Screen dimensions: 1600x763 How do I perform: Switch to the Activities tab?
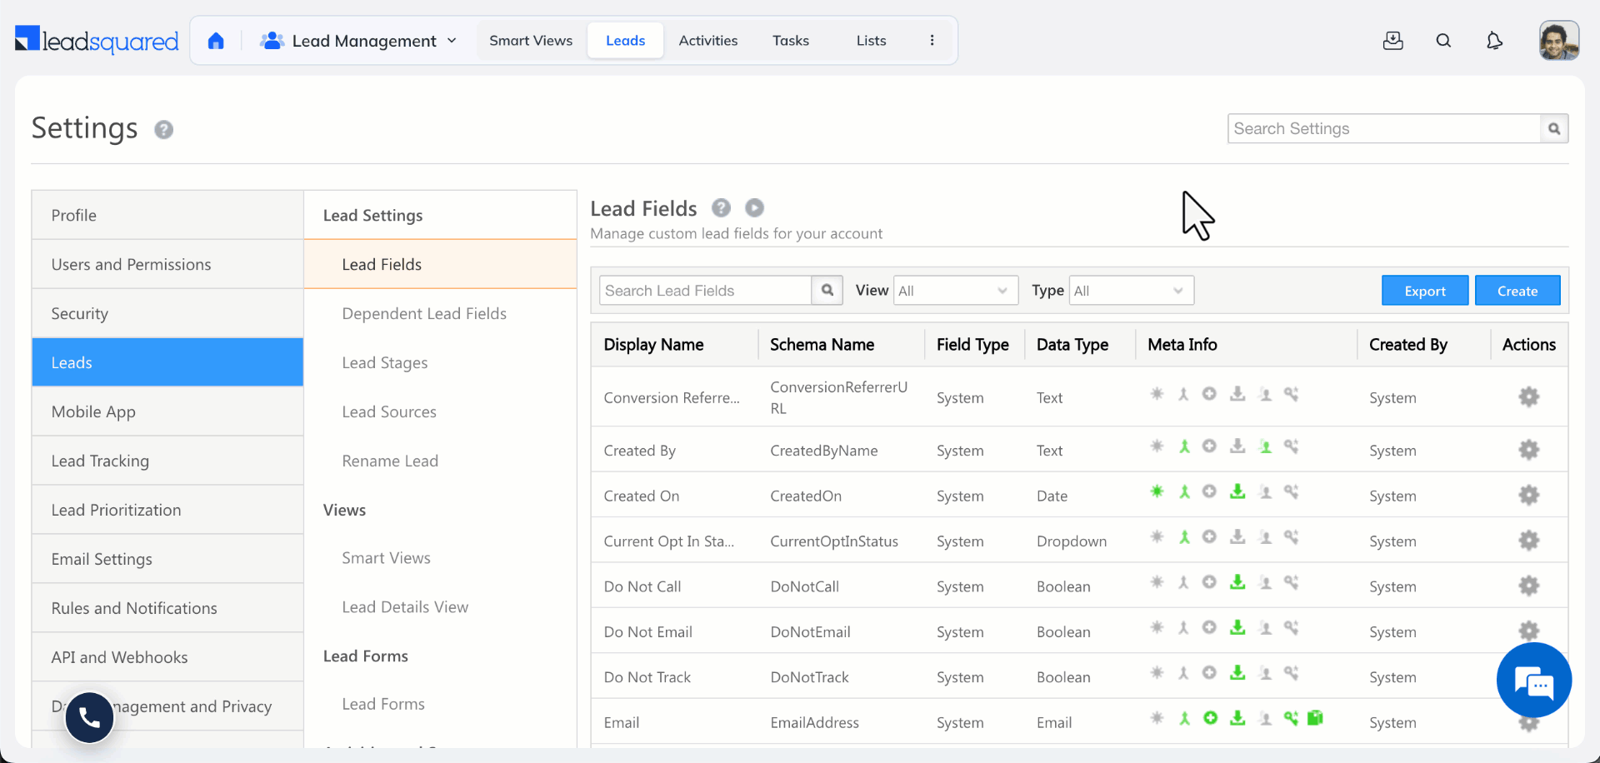[707, 40]
